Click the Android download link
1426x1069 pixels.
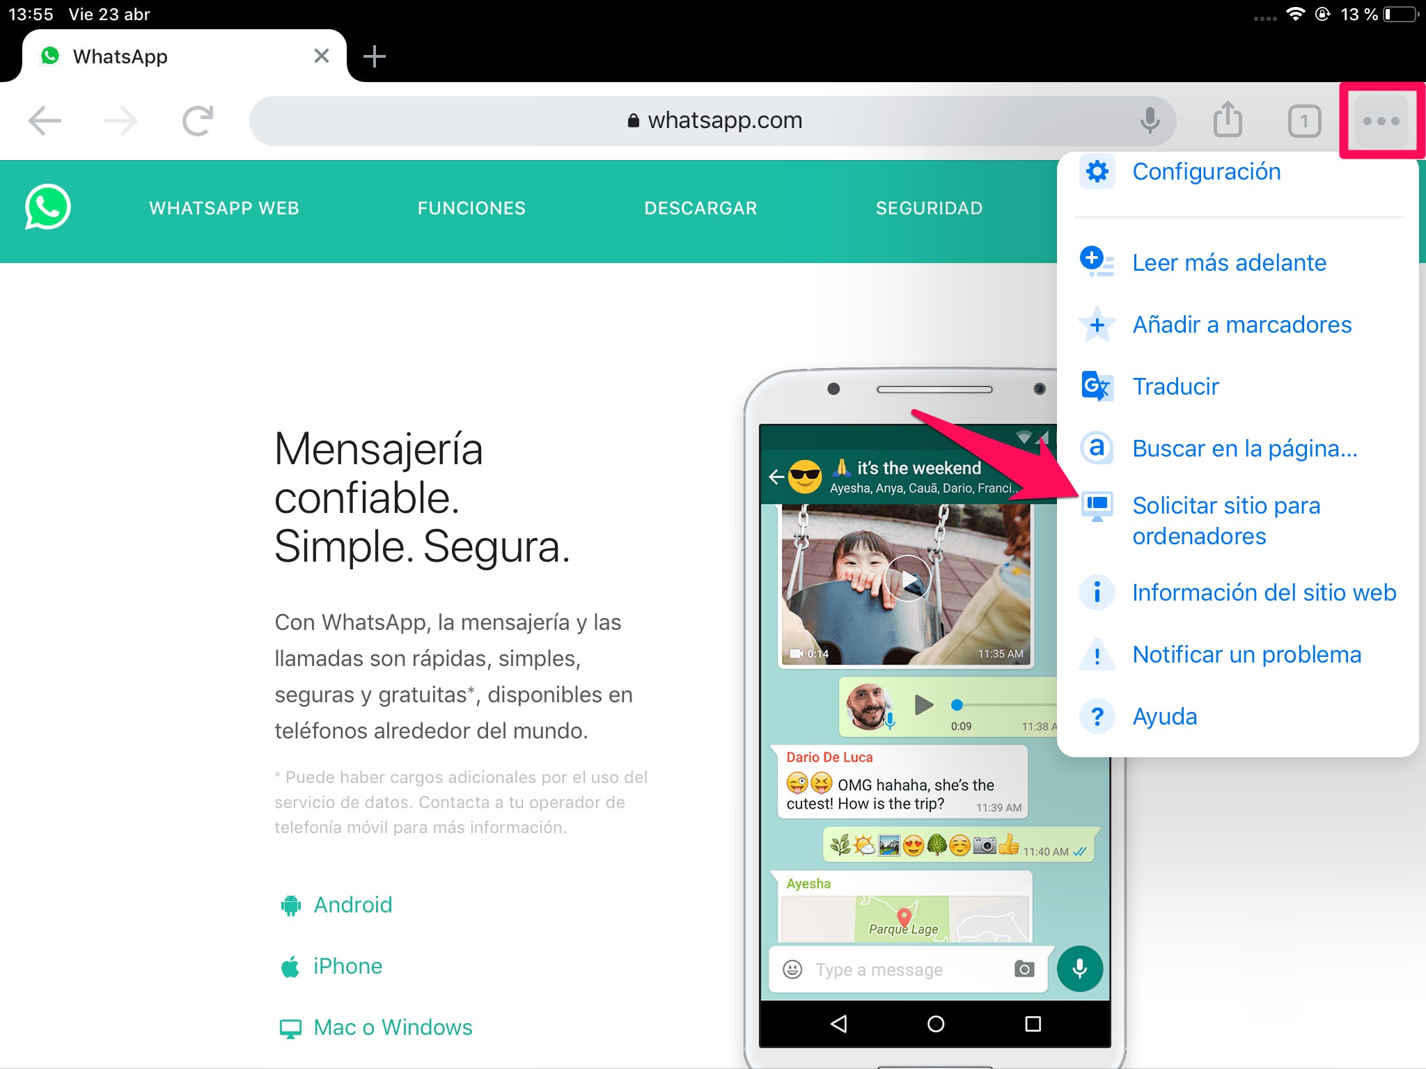pos(354,904)
